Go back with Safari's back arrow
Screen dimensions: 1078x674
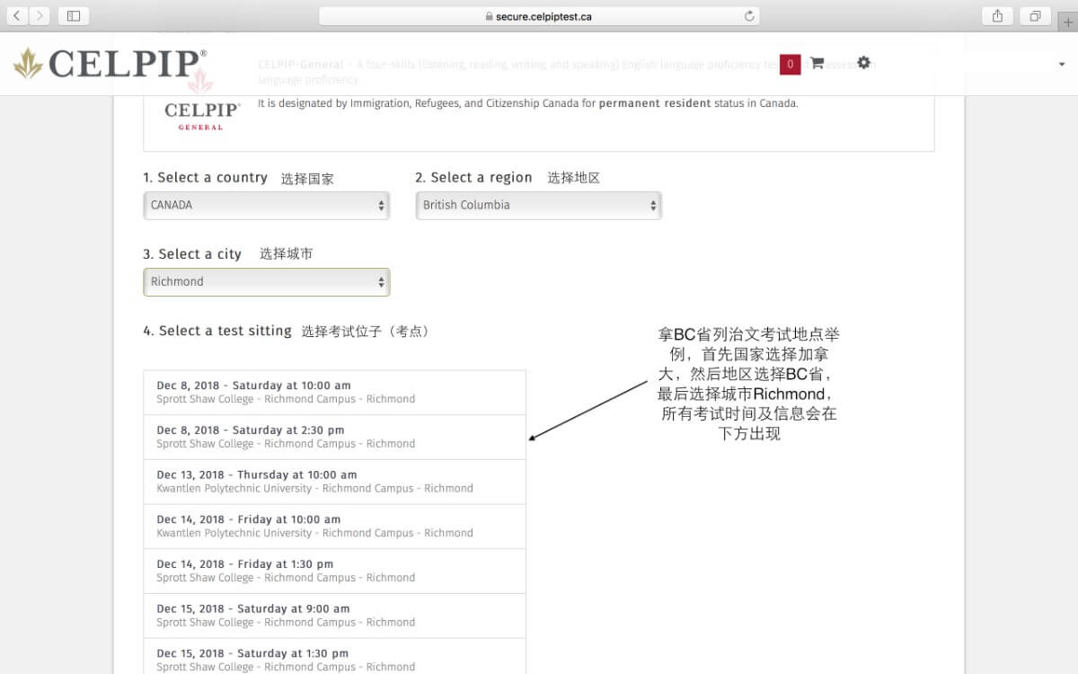18,16
